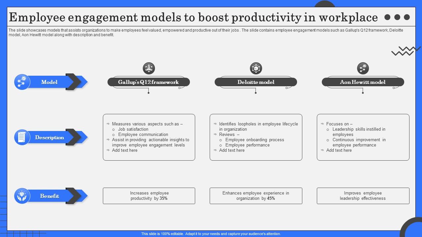Image resolution: width=422 pixels, height=237 pixels.
Task: Open the Deloitte model header pill
Action: 256,82
